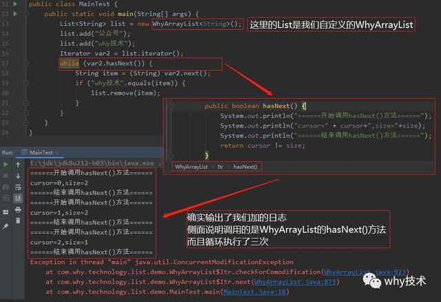Screen dimensions: 441x302
Task: Click line number 13 in gutter
Action: [x=5, y=23]
